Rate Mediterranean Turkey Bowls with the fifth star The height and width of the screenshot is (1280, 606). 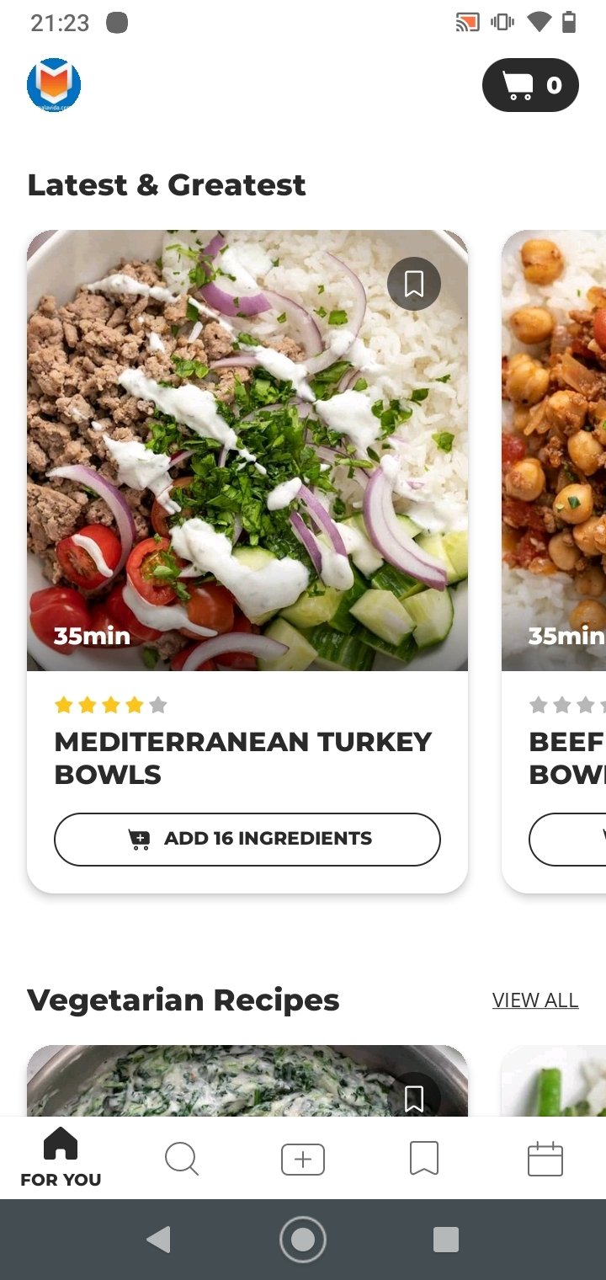[x=158, y=705]
